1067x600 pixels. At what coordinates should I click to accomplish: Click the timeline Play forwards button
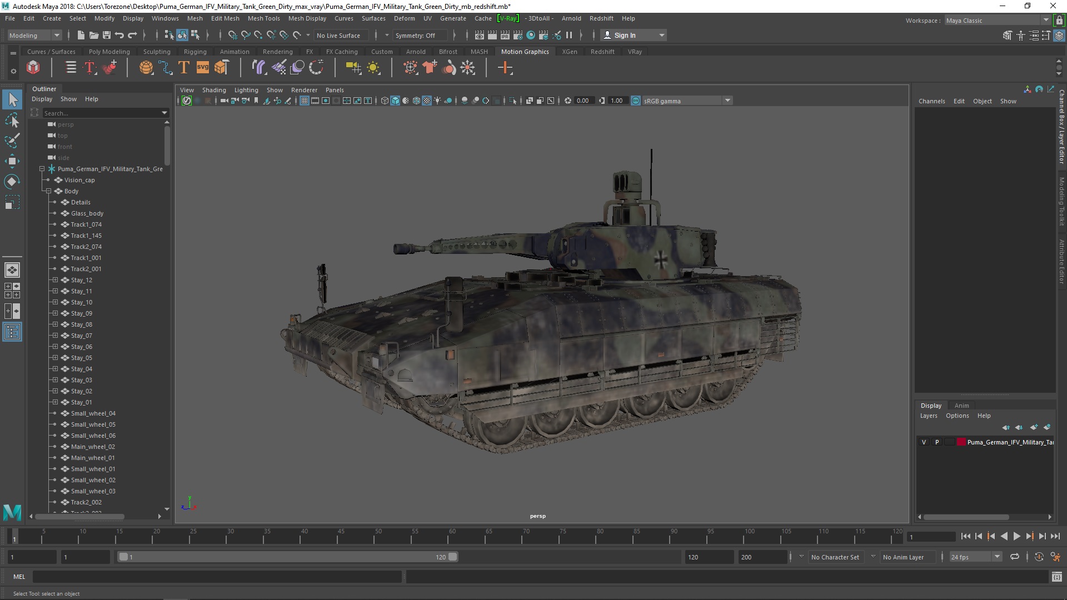pos(1016,536)
